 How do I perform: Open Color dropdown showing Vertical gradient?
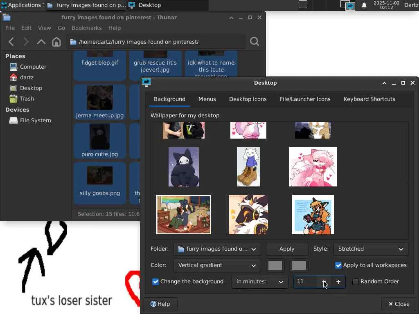click(x=217, y=265)
